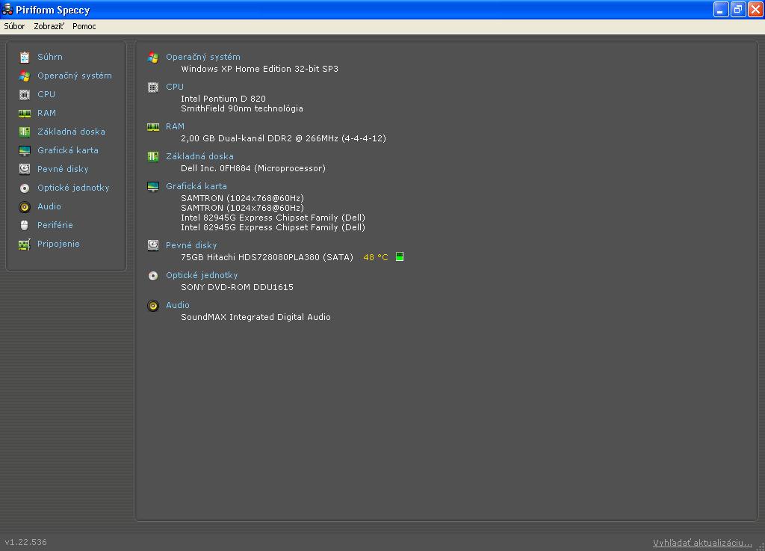The width and height of the screenshot is (765, 551).
Task: Open Pripojenie in the sidebar
Action: pyautogui.click(x=58, y=244)
